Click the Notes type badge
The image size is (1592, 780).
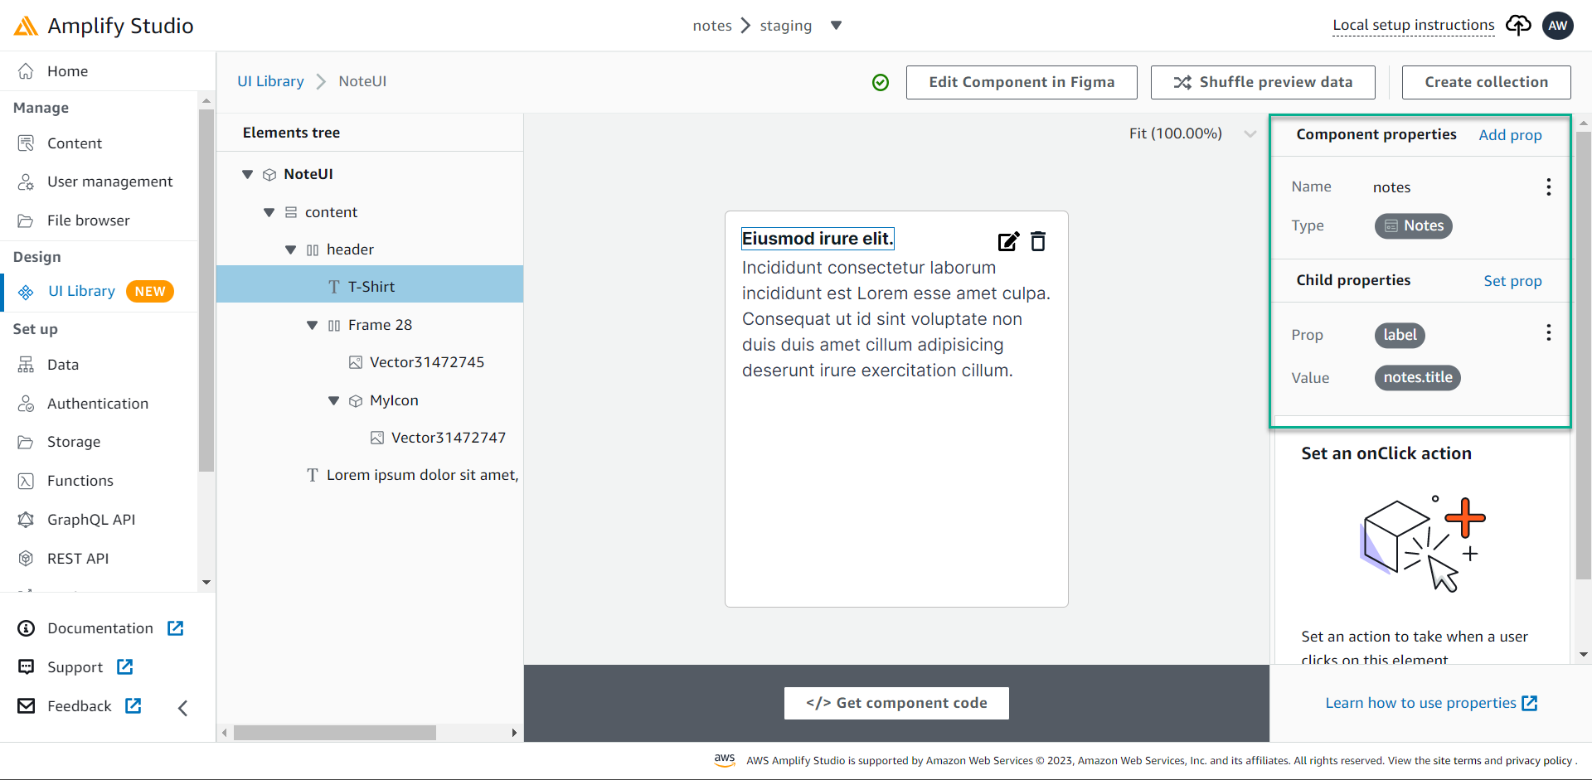click(x=1414, y=225)
